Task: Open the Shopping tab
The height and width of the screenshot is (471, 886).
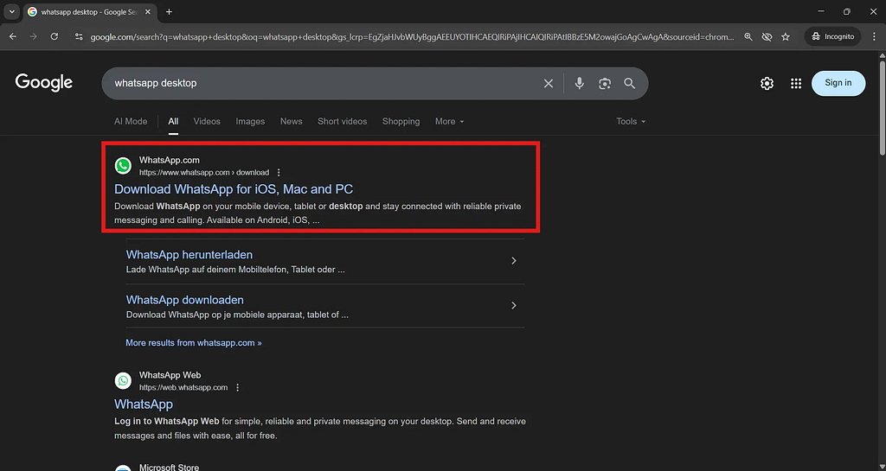Action: pos(401,121)
